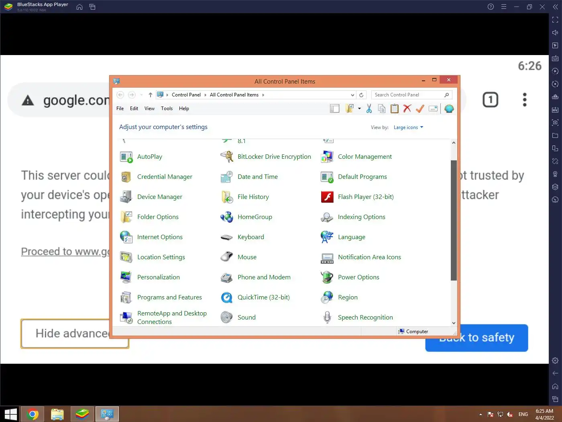This screenshot has width=562, height=422.
Task: Open Location Settings
Action: [153, 257]
